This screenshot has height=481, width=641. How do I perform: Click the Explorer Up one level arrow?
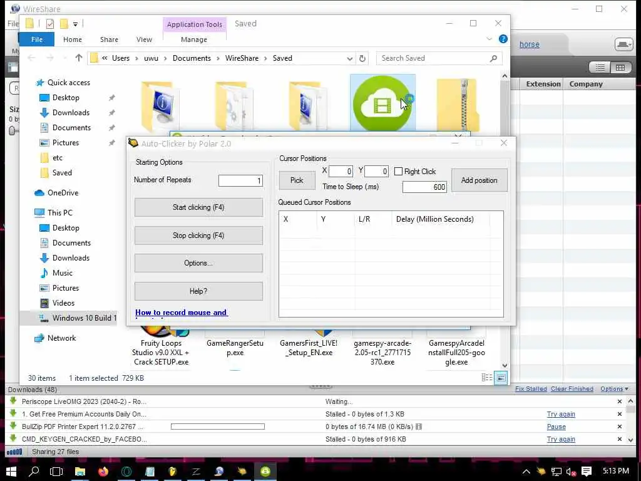78,58
